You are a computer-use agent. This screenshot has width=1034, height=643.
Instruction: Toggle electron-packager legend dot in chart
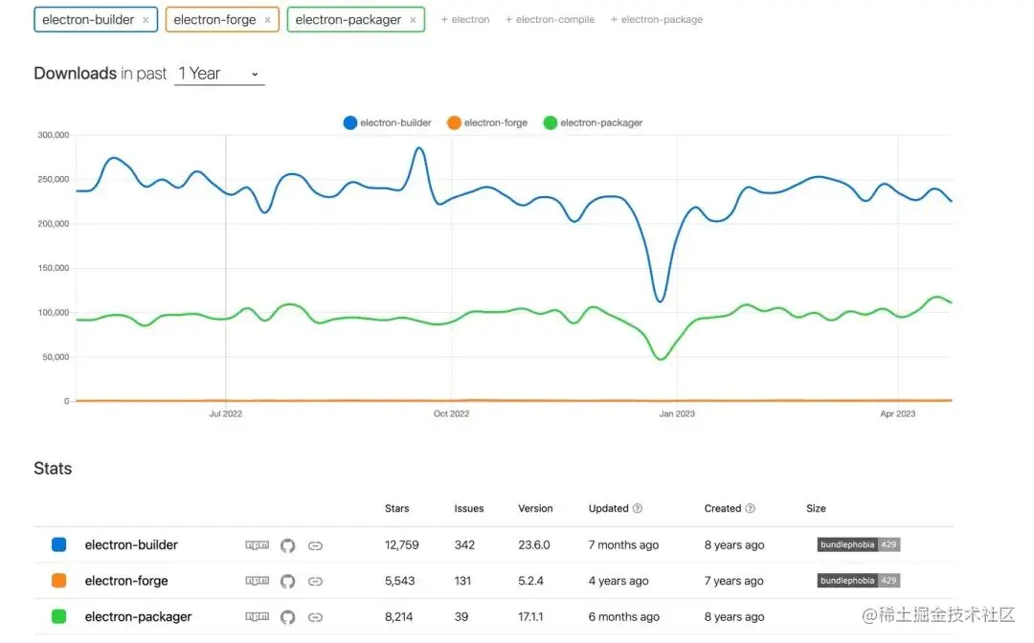tap(550, 122)
